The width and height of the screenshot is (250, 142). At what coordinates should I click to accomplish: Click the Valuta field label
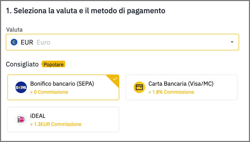coord(14,30)
